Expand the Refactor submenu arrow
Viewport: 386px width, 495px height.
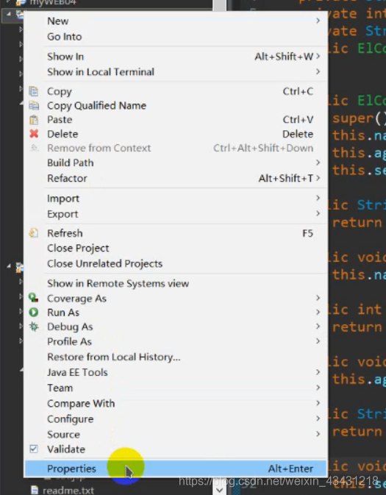pos(318,178)
